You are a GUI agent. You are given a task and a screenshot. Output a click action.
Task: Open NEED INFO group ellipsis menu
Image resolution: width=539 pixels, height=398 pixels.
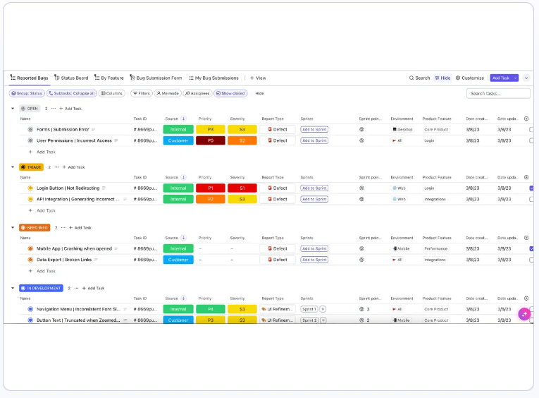pyautogui.click(x=63, y=227)
